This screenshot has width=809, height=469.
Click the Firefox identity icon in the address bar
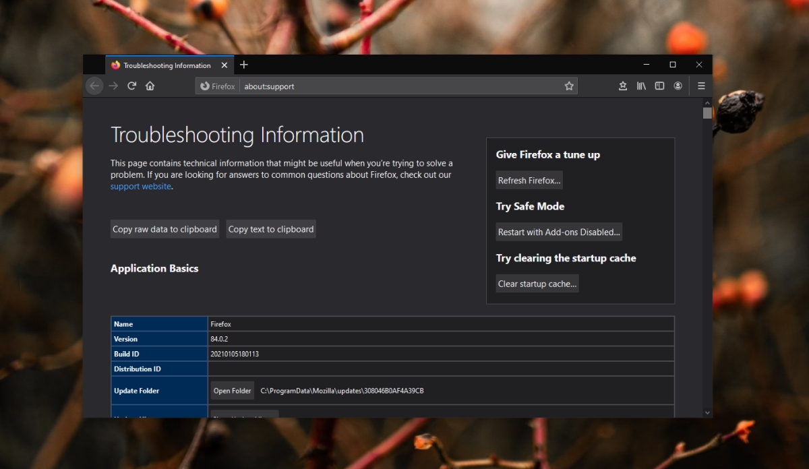pyautogui.click(x=217, y=86)
